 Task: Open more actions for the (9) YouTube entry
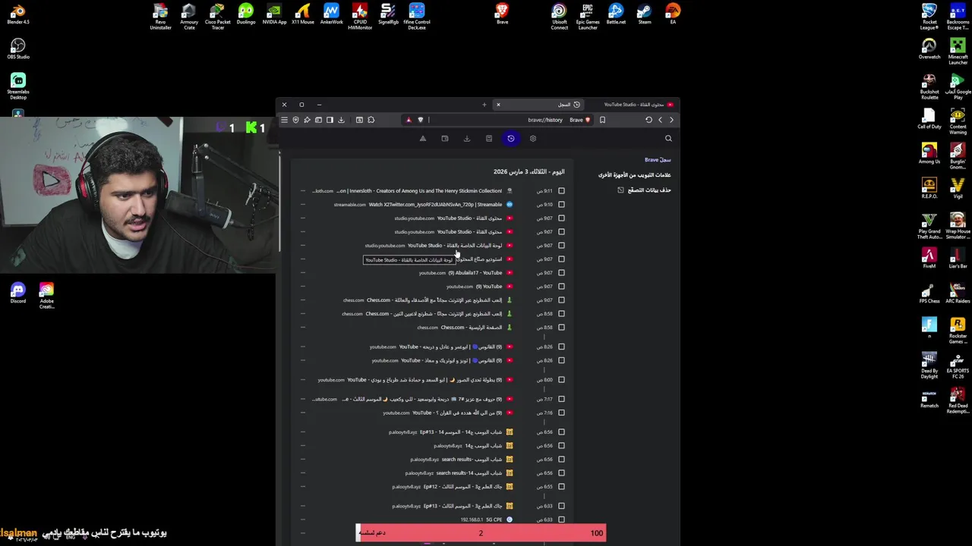point(302,287)
